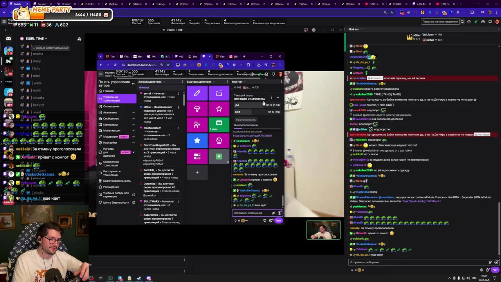This screenshot has width=501, height=282.
Task: Open EGIRL TIME server dropdown in Discord overlay
Action: [x=36, y=38]
